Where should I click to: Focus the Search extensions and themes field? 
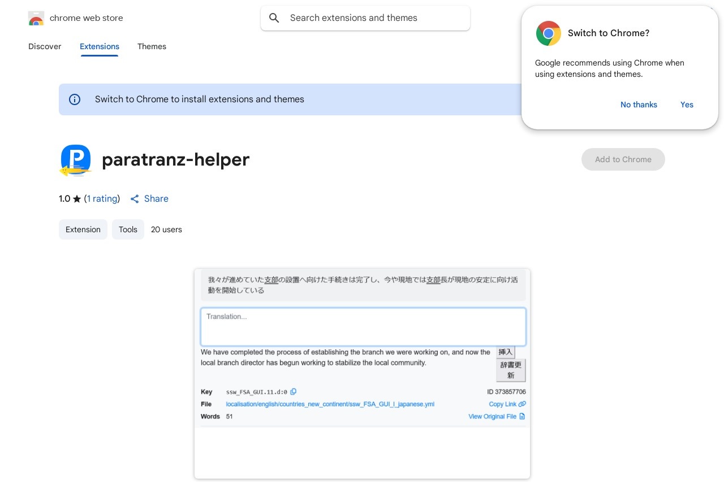tap(365, 18)
